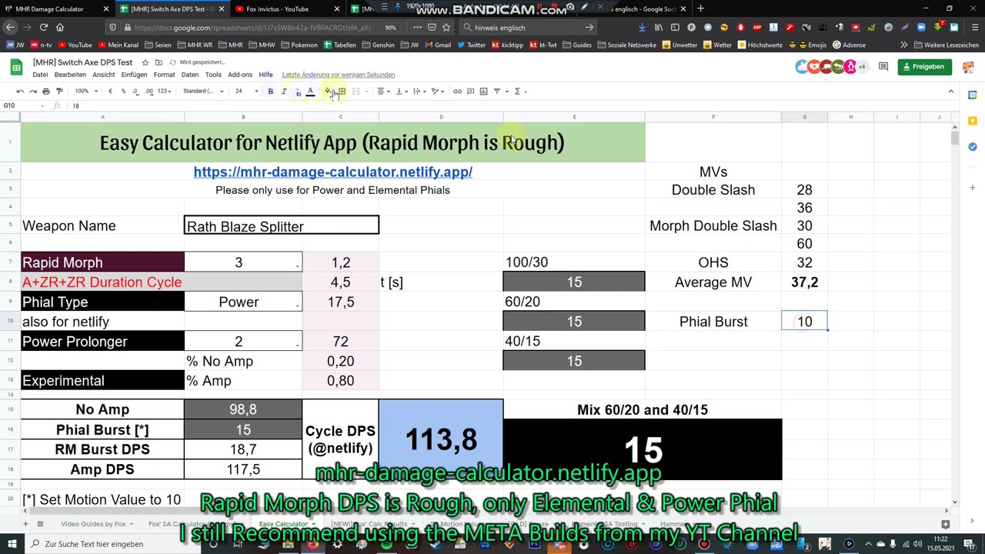Screen dimensions: 985x554
Task: Open the Bearbeiten menu
Action: (70, 75)
